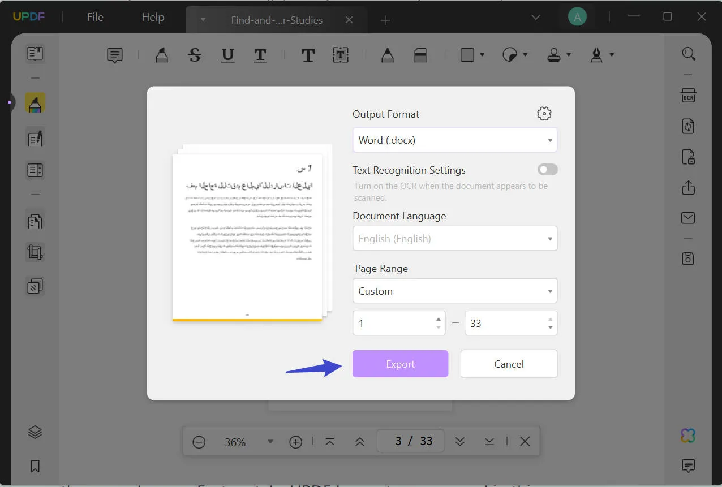Pick the Pencil drawing tool

387,55
